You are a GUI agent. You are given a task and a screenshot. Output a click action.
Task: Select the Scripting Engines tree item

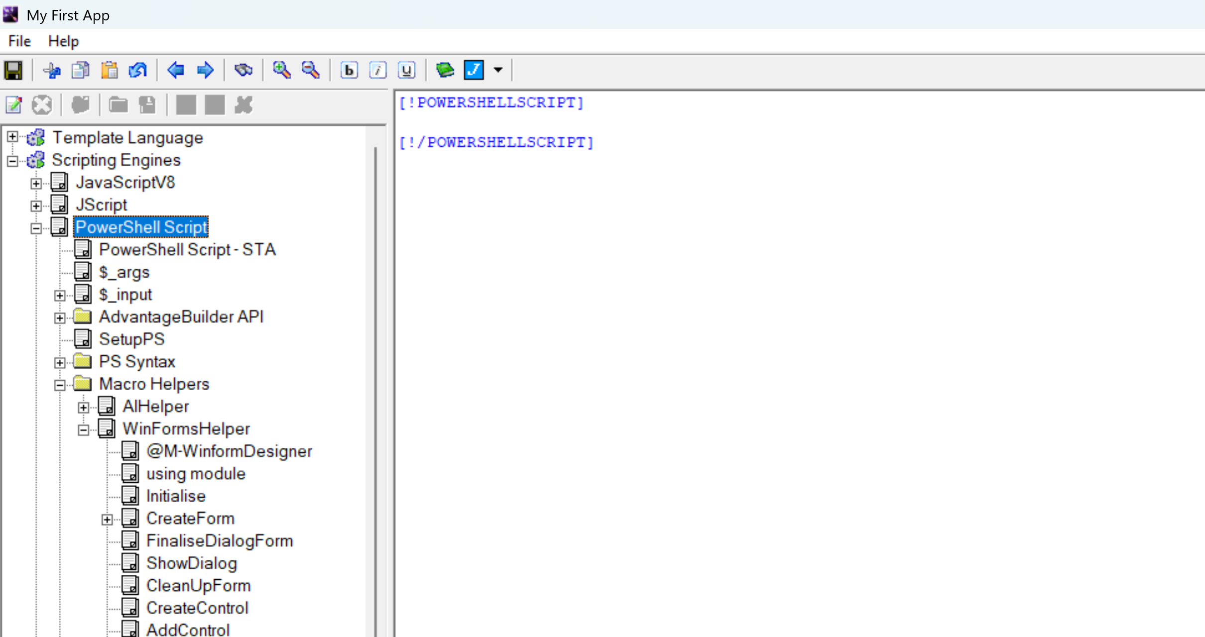click(116, 160)
